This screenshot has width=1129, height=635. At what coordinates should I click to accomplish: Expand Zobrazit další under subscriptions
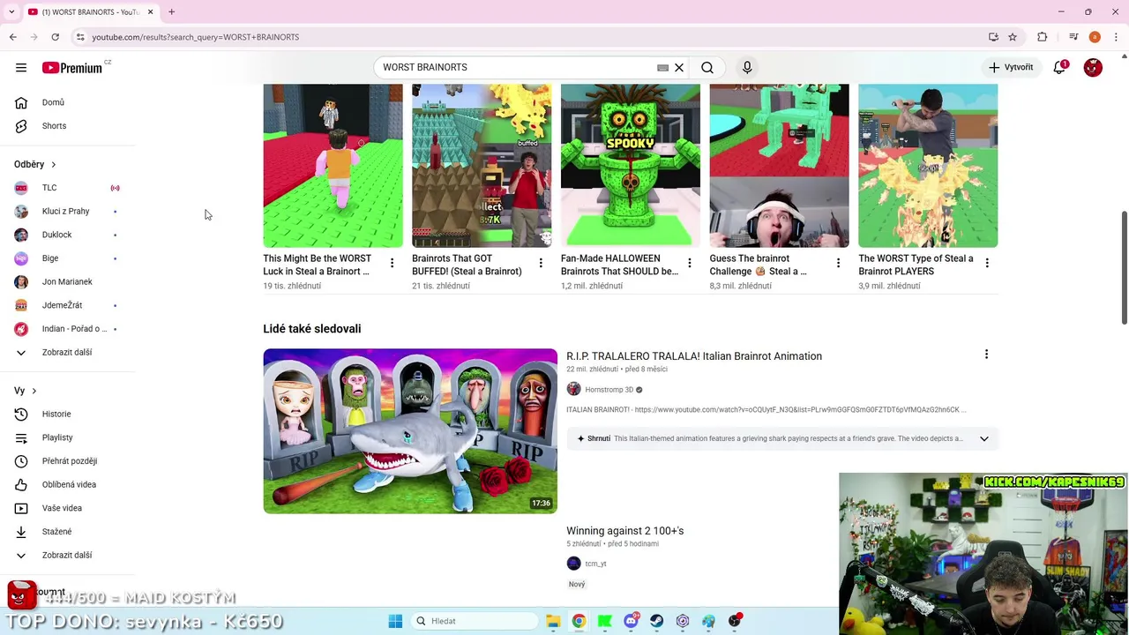tap(69, 352)
